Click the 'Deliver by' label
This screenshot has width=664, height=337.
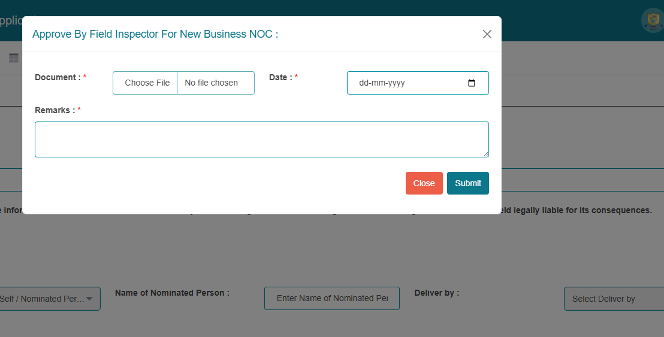coord(436,293)
